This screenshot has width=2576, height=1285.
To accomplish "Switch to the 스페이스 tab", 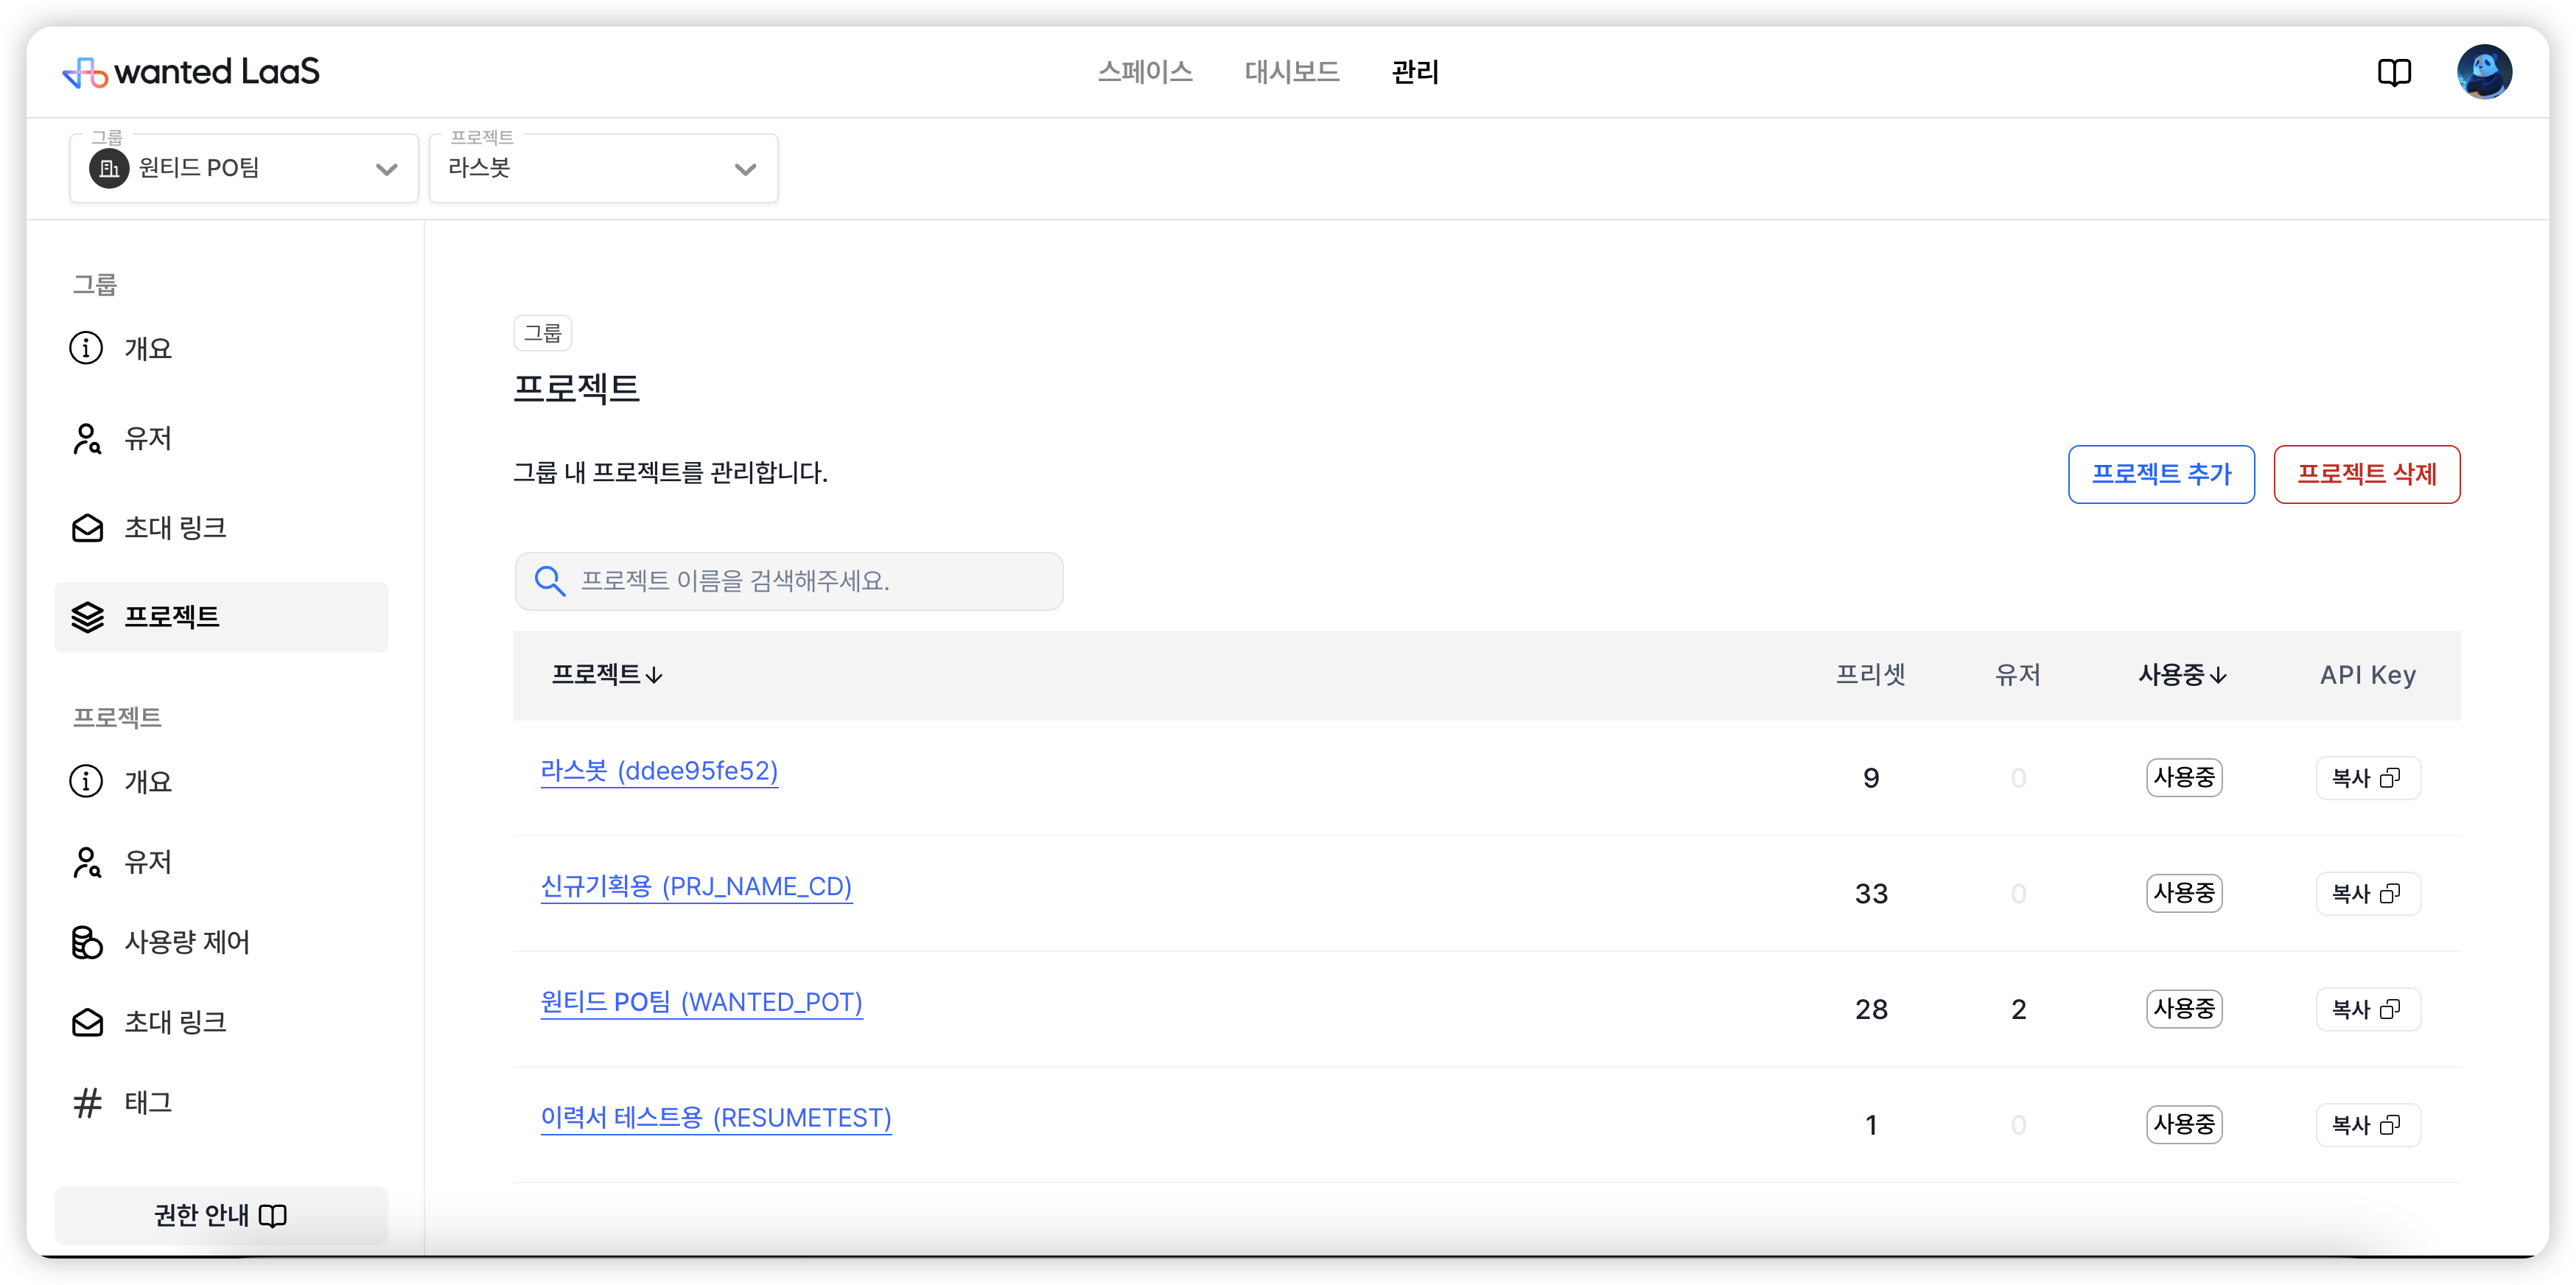I will (1145, 72).
